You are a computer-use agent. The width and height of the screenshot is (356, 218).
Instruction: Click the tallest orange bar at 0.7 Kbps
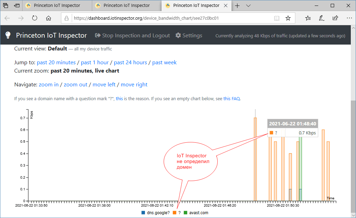pyautogui.click(x=255, y=159)
